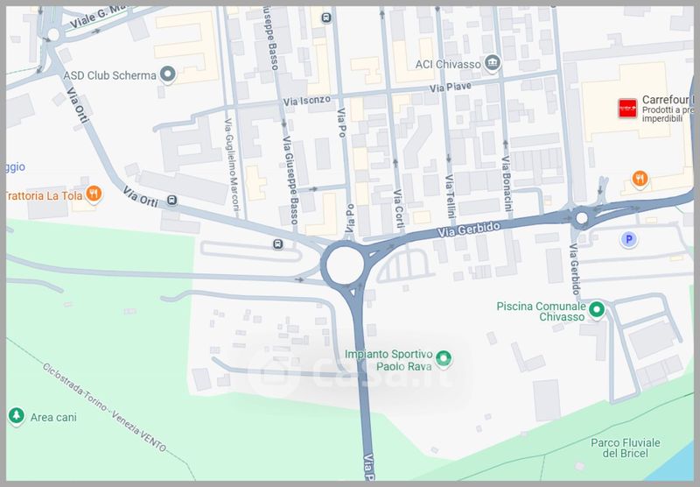This screenshot has height=487, width=700.
Task: Select the Piscina Comunale Chivasso green marker
Action: pos(597,309)
